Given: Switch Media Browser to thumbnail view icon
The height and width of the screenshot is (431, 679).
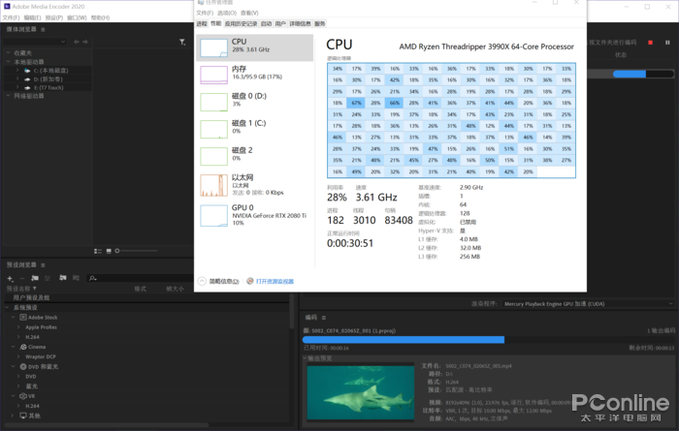Looking at the screenshot, I should coord(109,251).
